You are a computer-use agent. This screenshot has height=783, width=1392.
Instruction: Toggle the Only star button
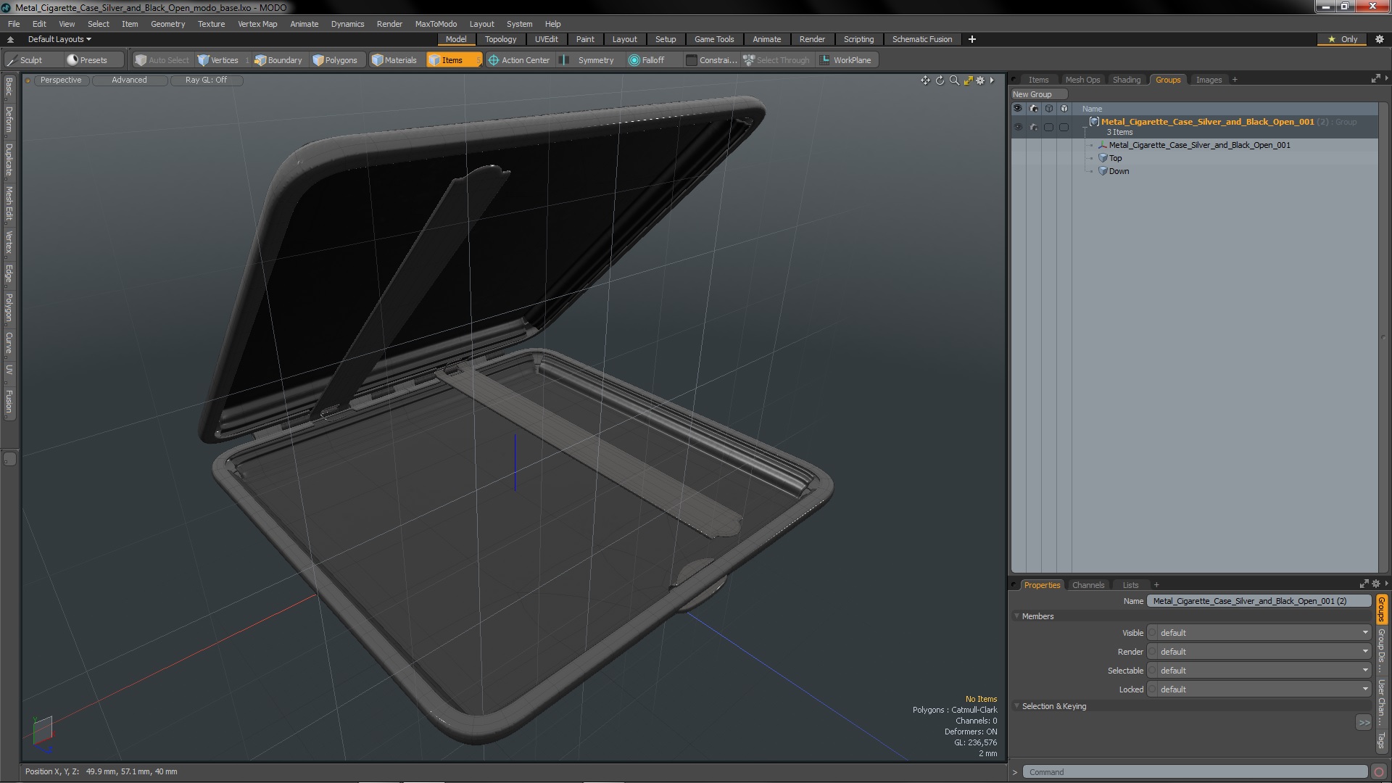tap(1343, 39)
